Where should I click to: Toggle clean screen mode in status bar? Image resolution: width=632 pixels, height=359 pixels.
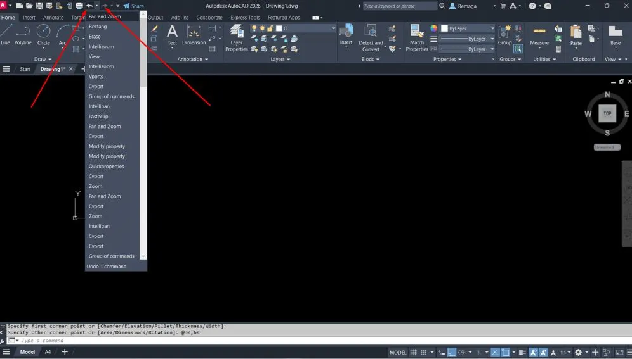point(619,352)
